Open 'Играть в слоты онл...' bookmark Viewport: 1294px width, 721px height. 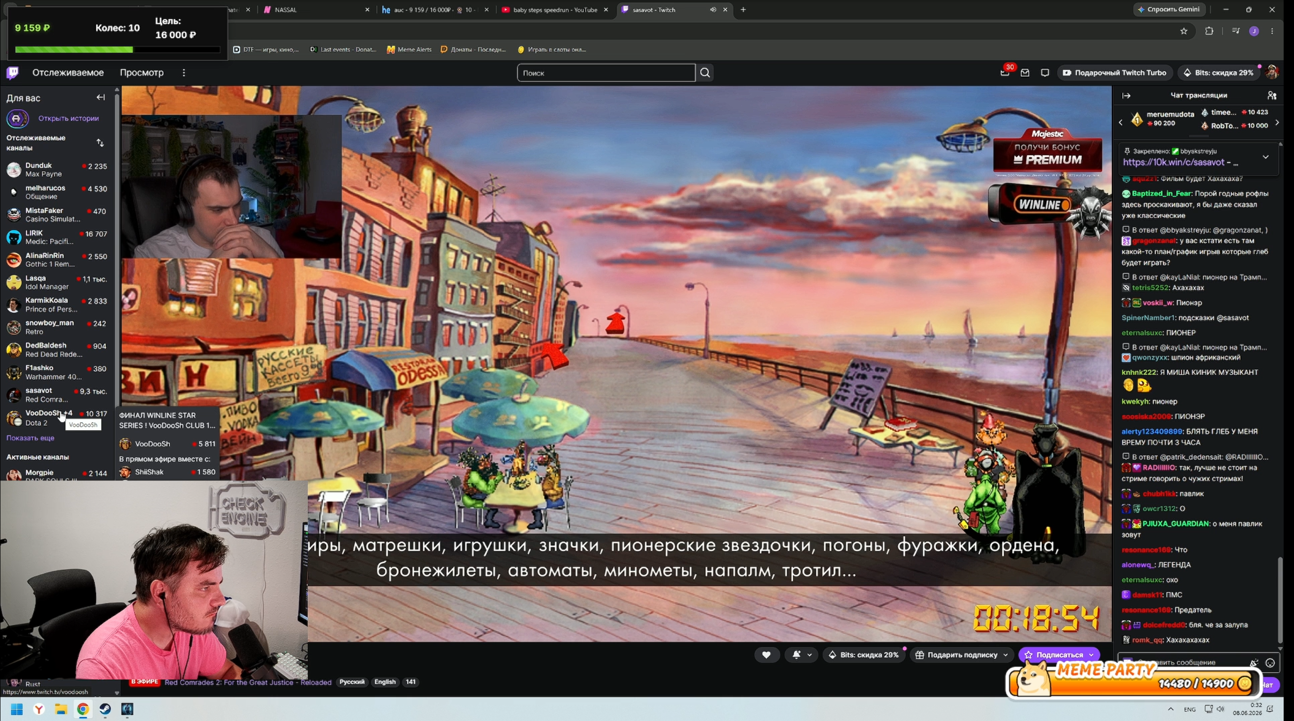coord(552,49)
